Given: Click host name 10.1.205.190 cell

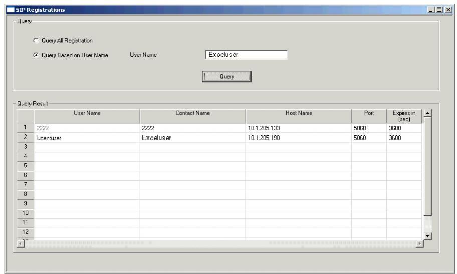Looking at the screenshot, I should pyautogui.click(x=298, y=138).
